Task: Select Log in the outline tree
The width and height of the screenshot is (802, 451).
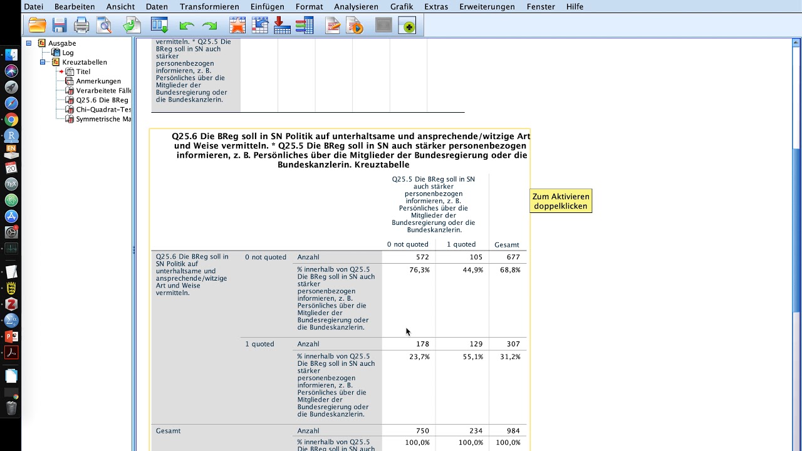Action: [68, 53]
